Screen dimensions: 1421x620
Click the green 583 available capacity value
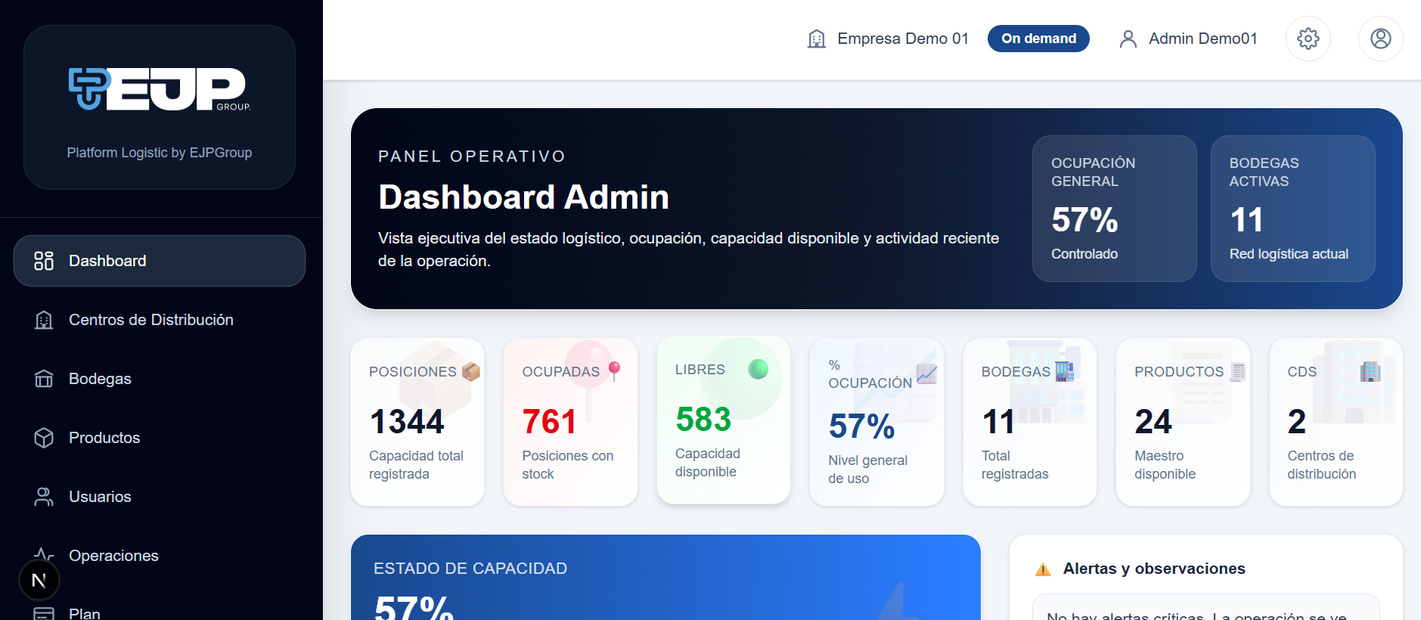pyautogui.click(x=703, y=420)
